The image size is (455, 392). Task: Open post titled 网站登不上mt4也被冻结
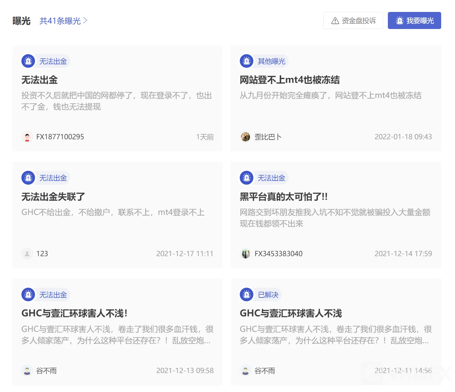pos(290,80)
